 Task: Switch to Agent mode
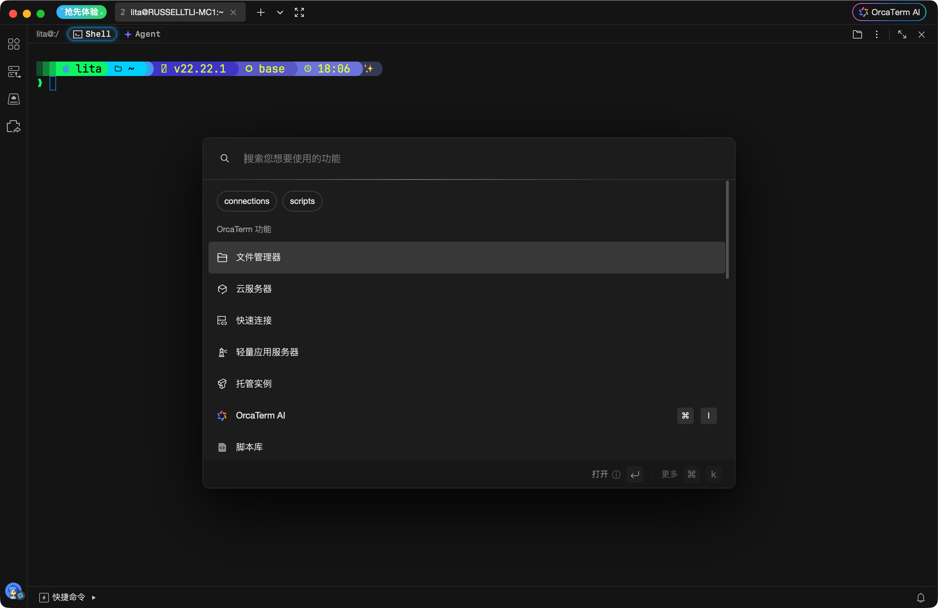click(143, 34)
